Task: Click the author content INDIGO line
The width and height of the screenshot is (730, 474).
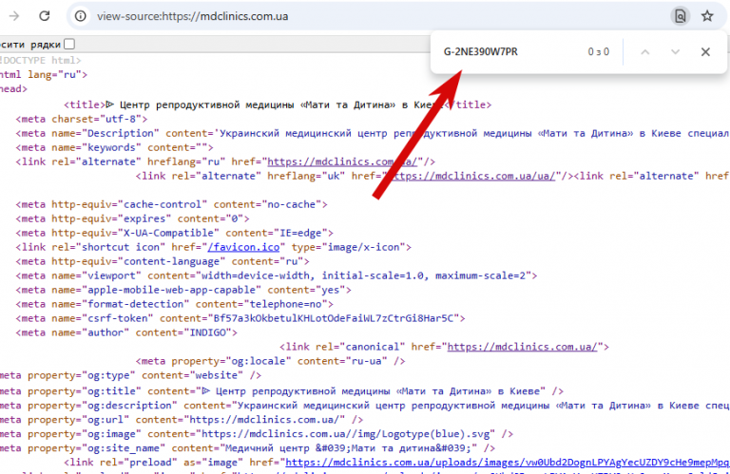Action: (126, 333)
